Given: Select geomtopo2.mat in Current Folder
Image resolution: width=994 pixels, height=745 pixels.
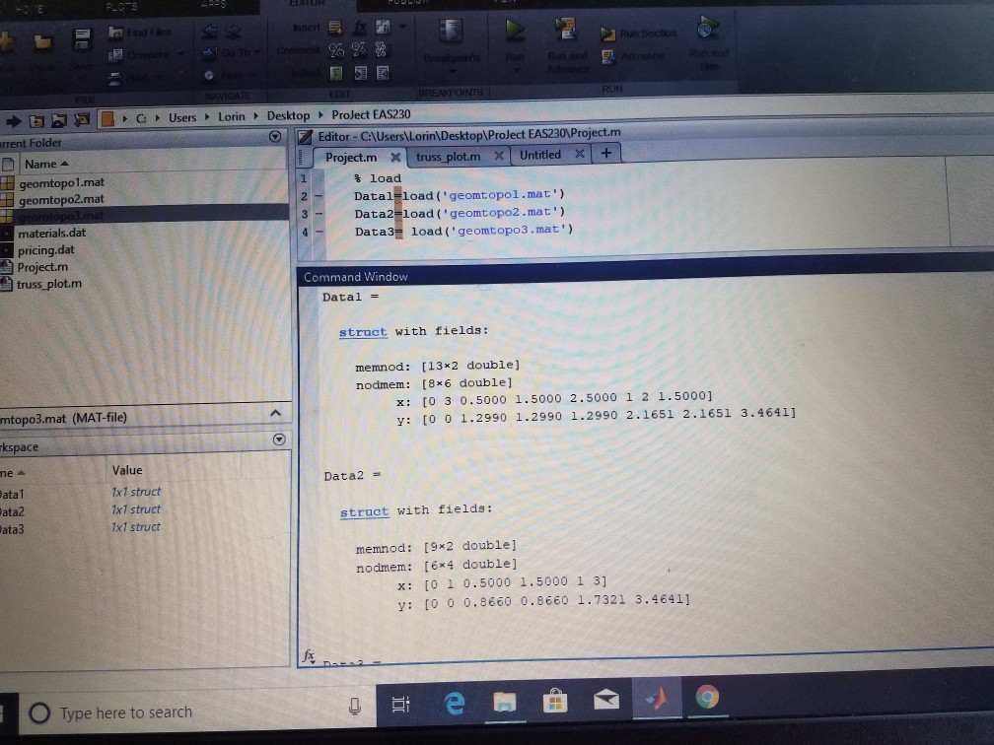Looking at the screenshot, I should coord(62,199).
